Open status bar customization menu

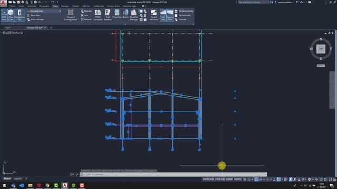[x=334, y=180]
